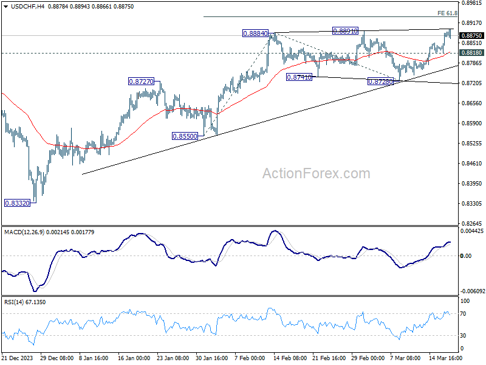Click the 0.88840 price label
486x365 pixels.
[x=255, y=33]
